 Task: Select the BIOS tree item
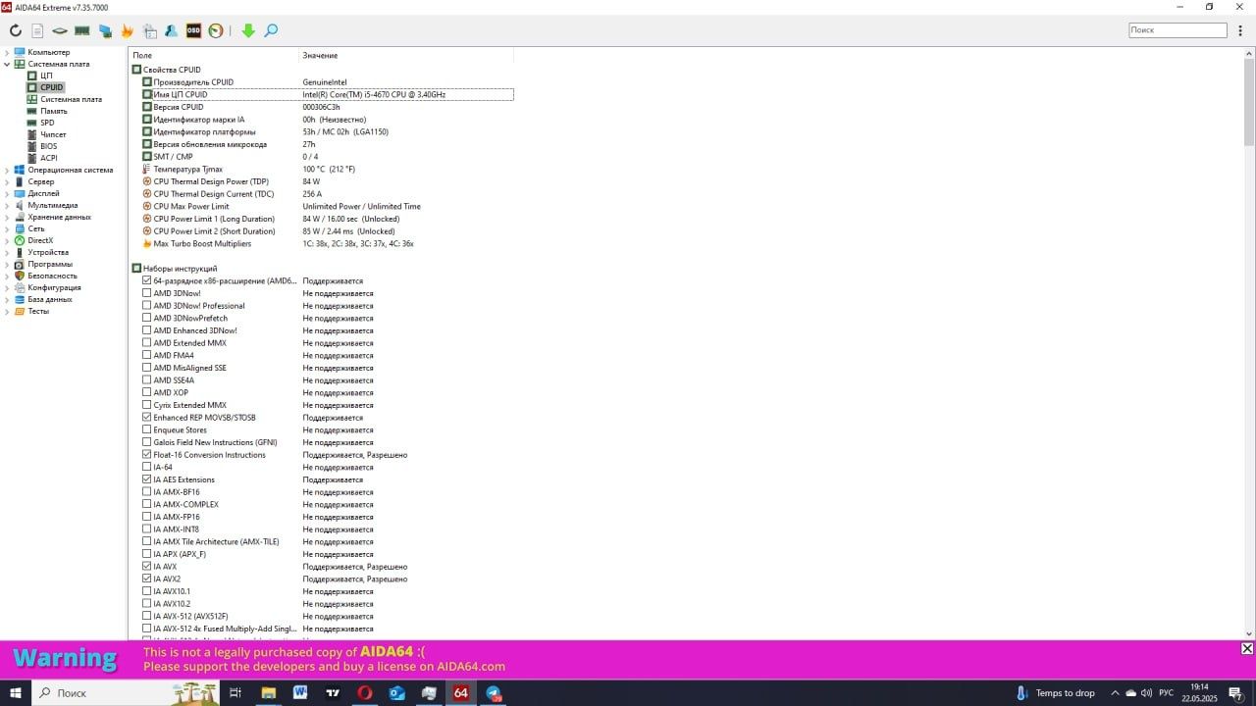point(48,146)
